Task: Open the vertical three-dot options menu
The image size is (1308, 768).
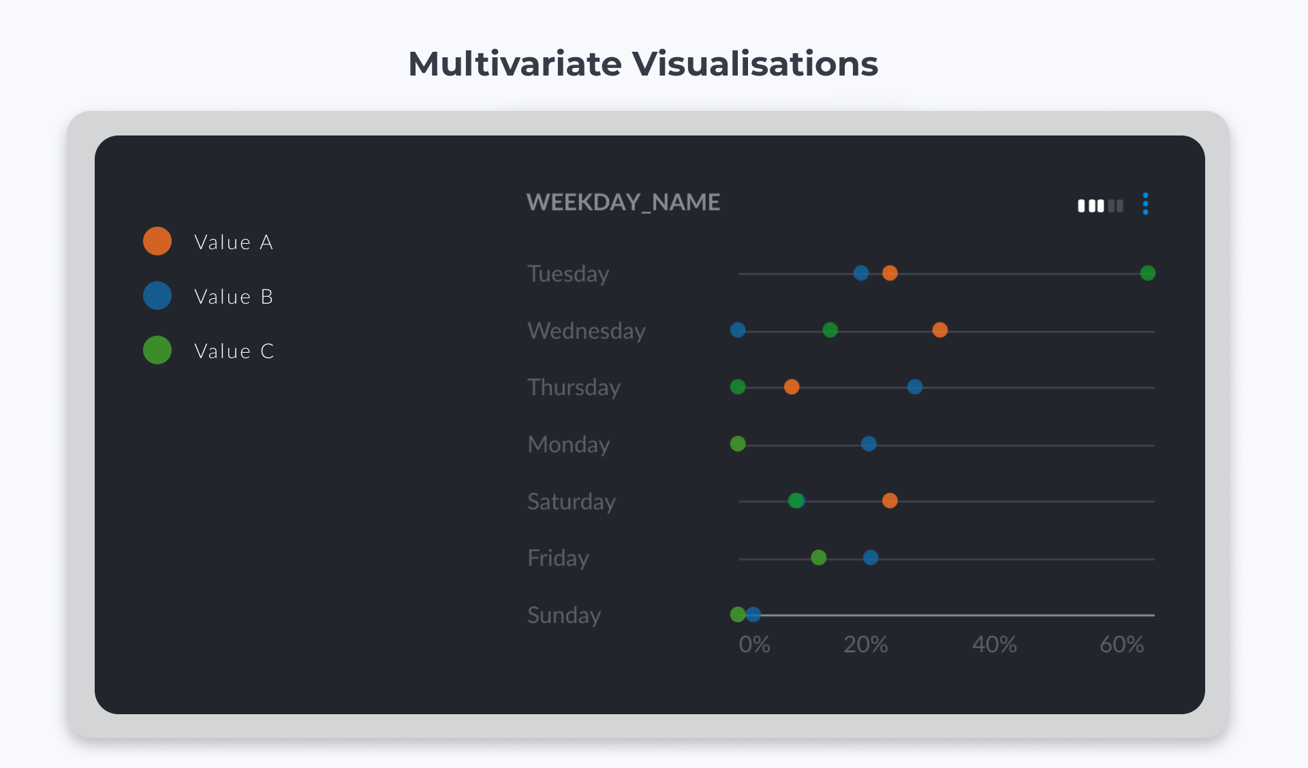Action: pos(1145,204)
